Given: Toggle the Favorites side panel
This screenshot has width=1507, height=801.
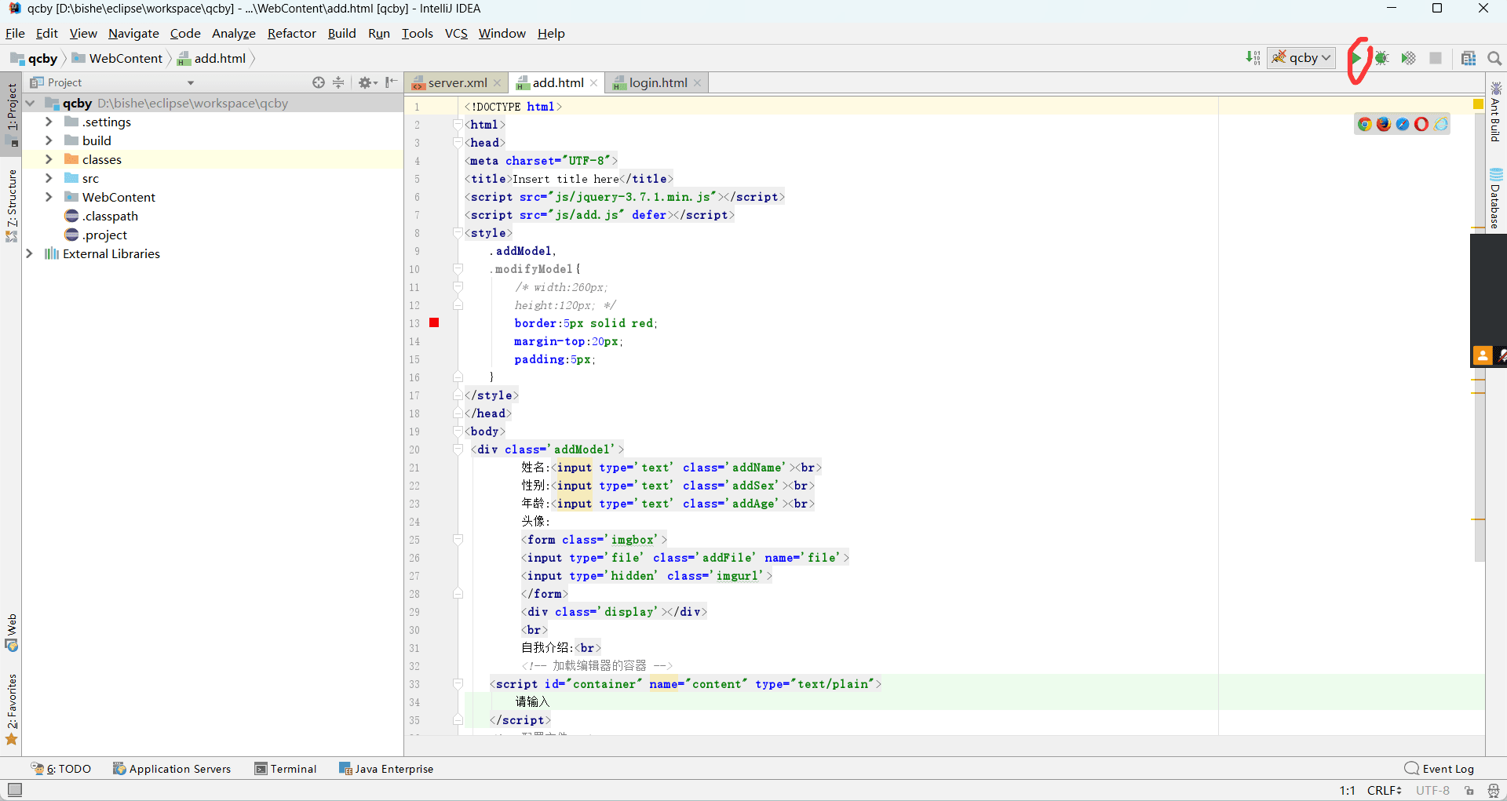Looking at the screenshot, I should [x=12, y=710].
